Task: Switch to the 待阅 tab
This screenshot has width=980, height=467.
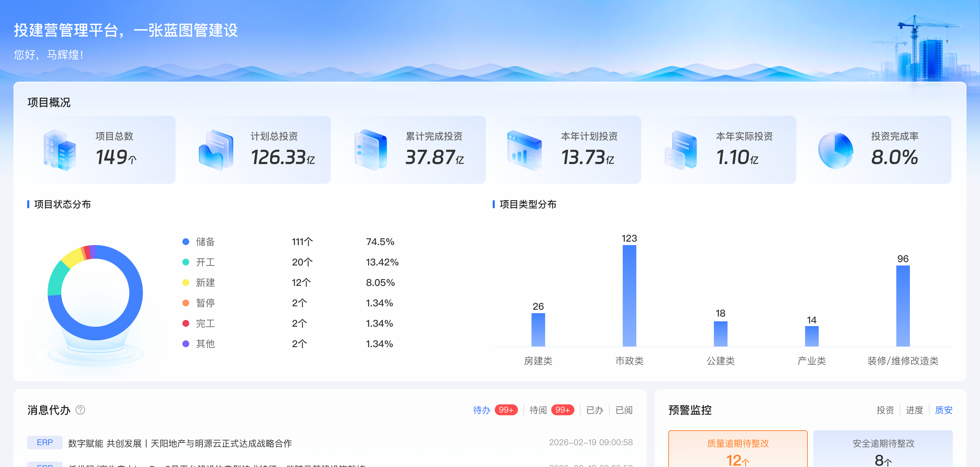Action: tap(538, 410)
